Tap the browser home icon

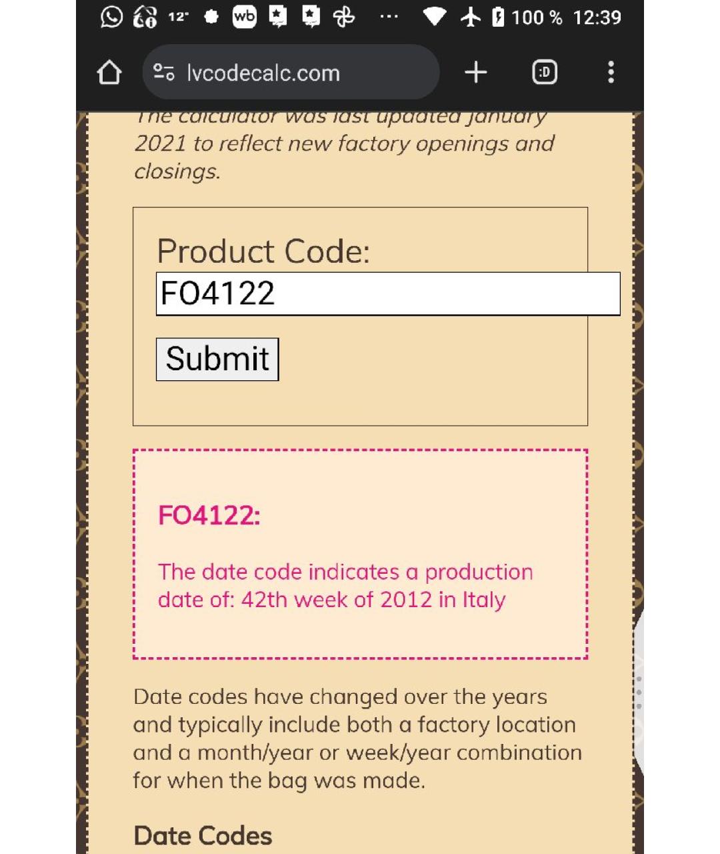click(x=109, y=72)
